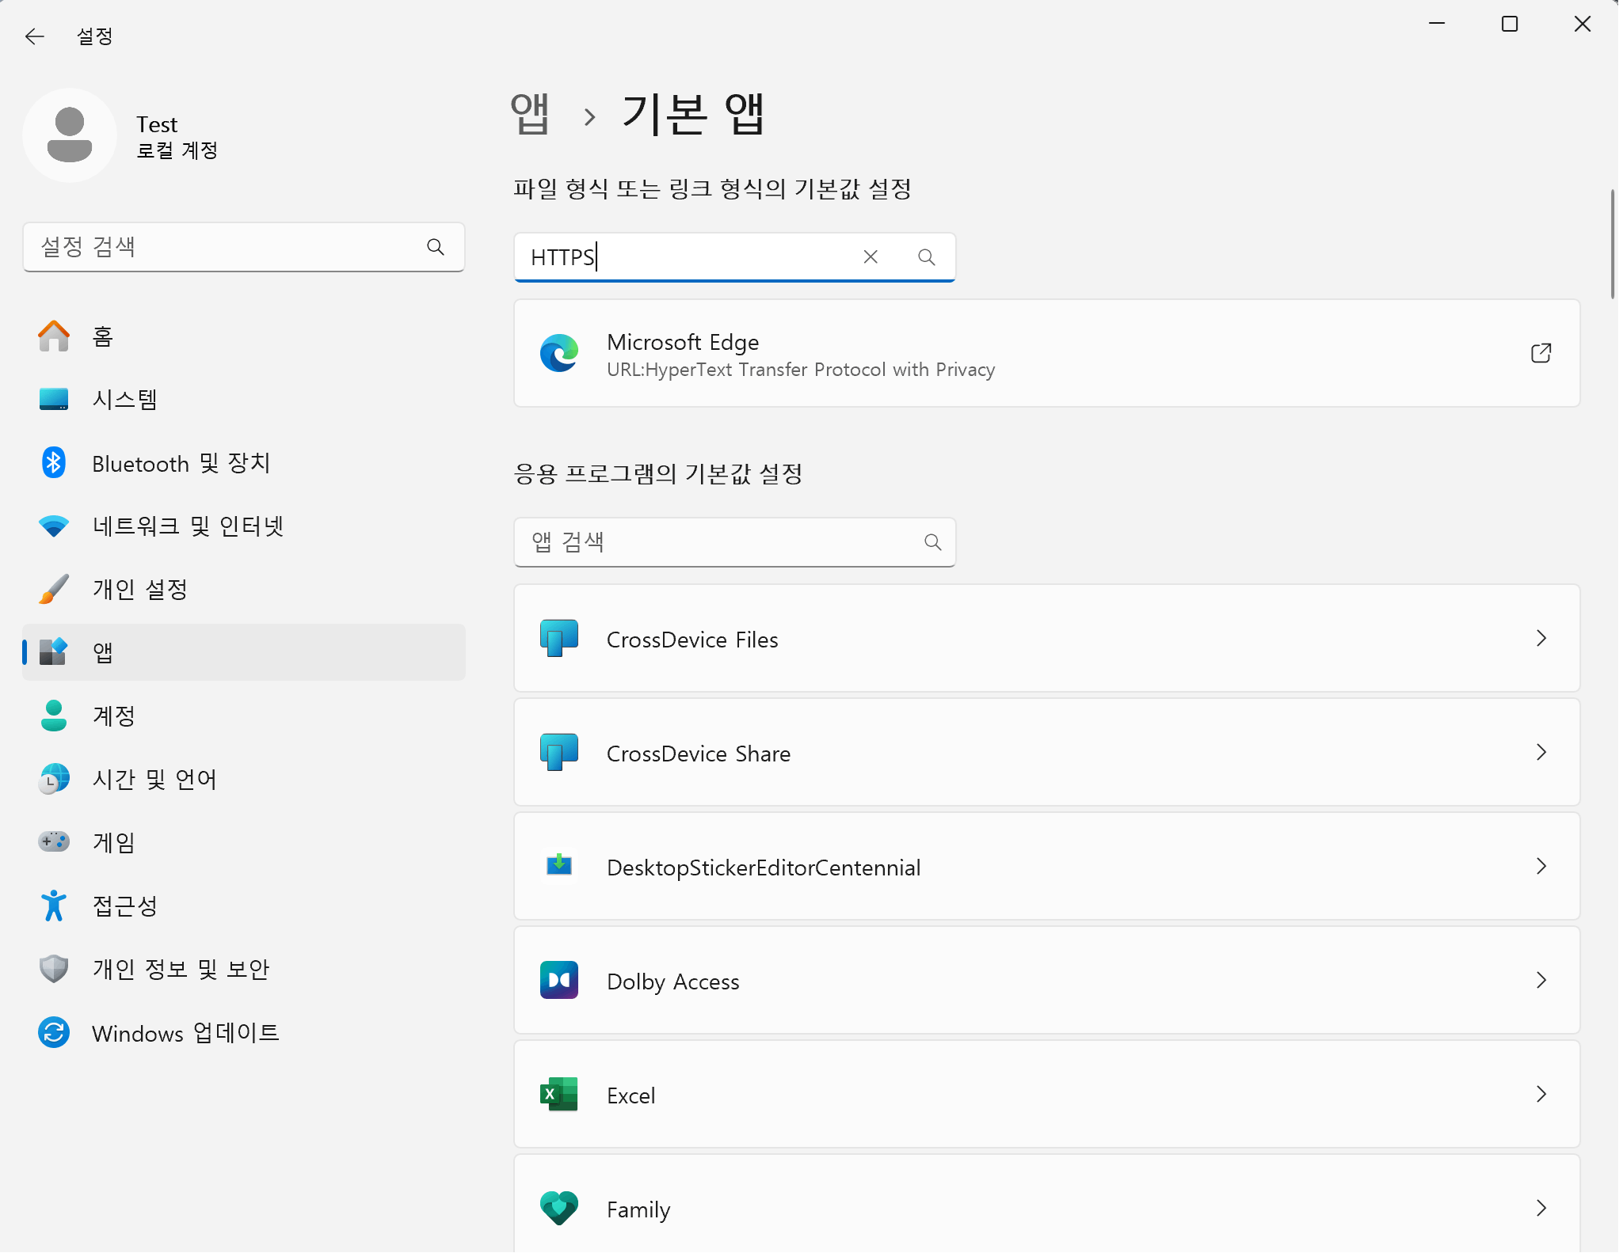The width and height of the screenshot is (1619, 1253).
Task: Go to Bluetooth 및 장치 section
Action: 181,463
